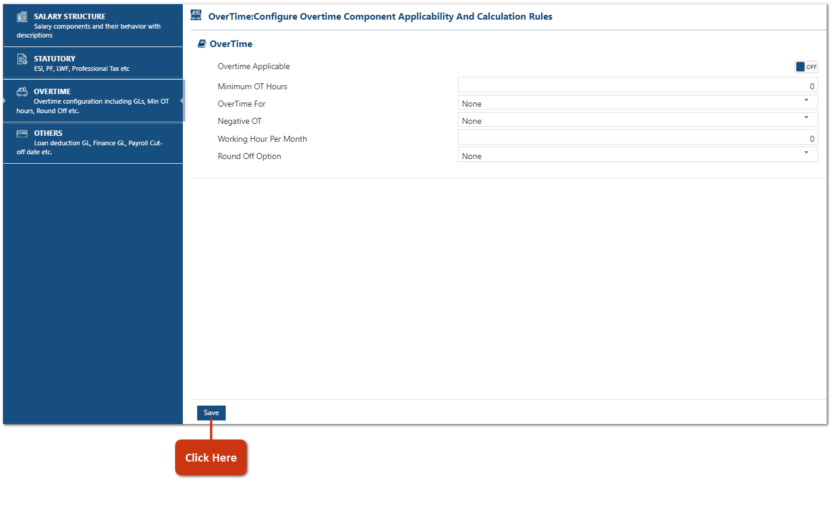Click the Salary Structure building icon
Screen dimensions: 832x508
(x=22, y=17)
